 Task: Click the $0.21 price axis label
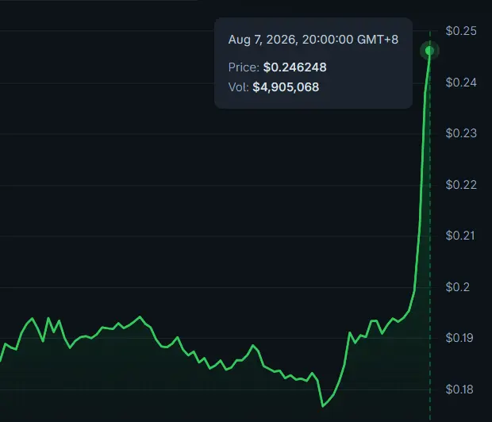point(460,236)
